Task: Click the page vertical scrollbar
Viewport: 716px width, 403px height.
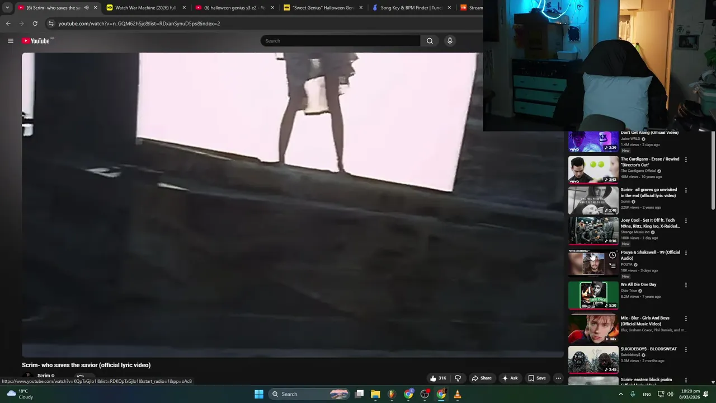Action: pyautogui.click(x=713, y=171)
